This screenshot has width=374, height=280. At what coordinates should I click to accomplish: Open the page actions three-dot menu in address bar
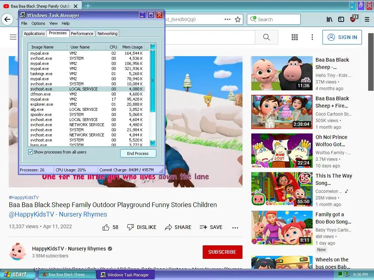tap(228, 19)
